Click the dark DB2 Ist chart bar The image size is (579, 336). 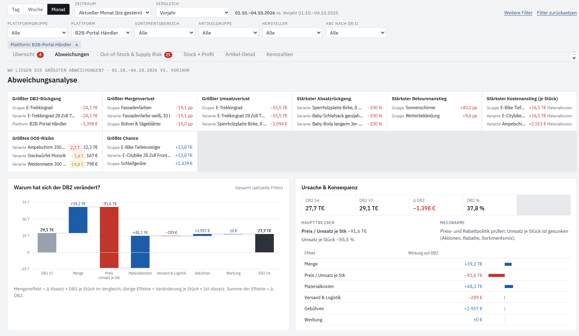[x=264, y=243]
